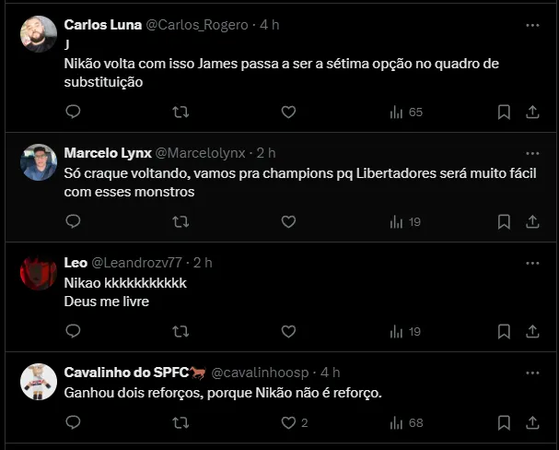Bookmark Carlos Luna's tweet
The width and height of the screenshot is (559, 450).
(x=504, y=112)
